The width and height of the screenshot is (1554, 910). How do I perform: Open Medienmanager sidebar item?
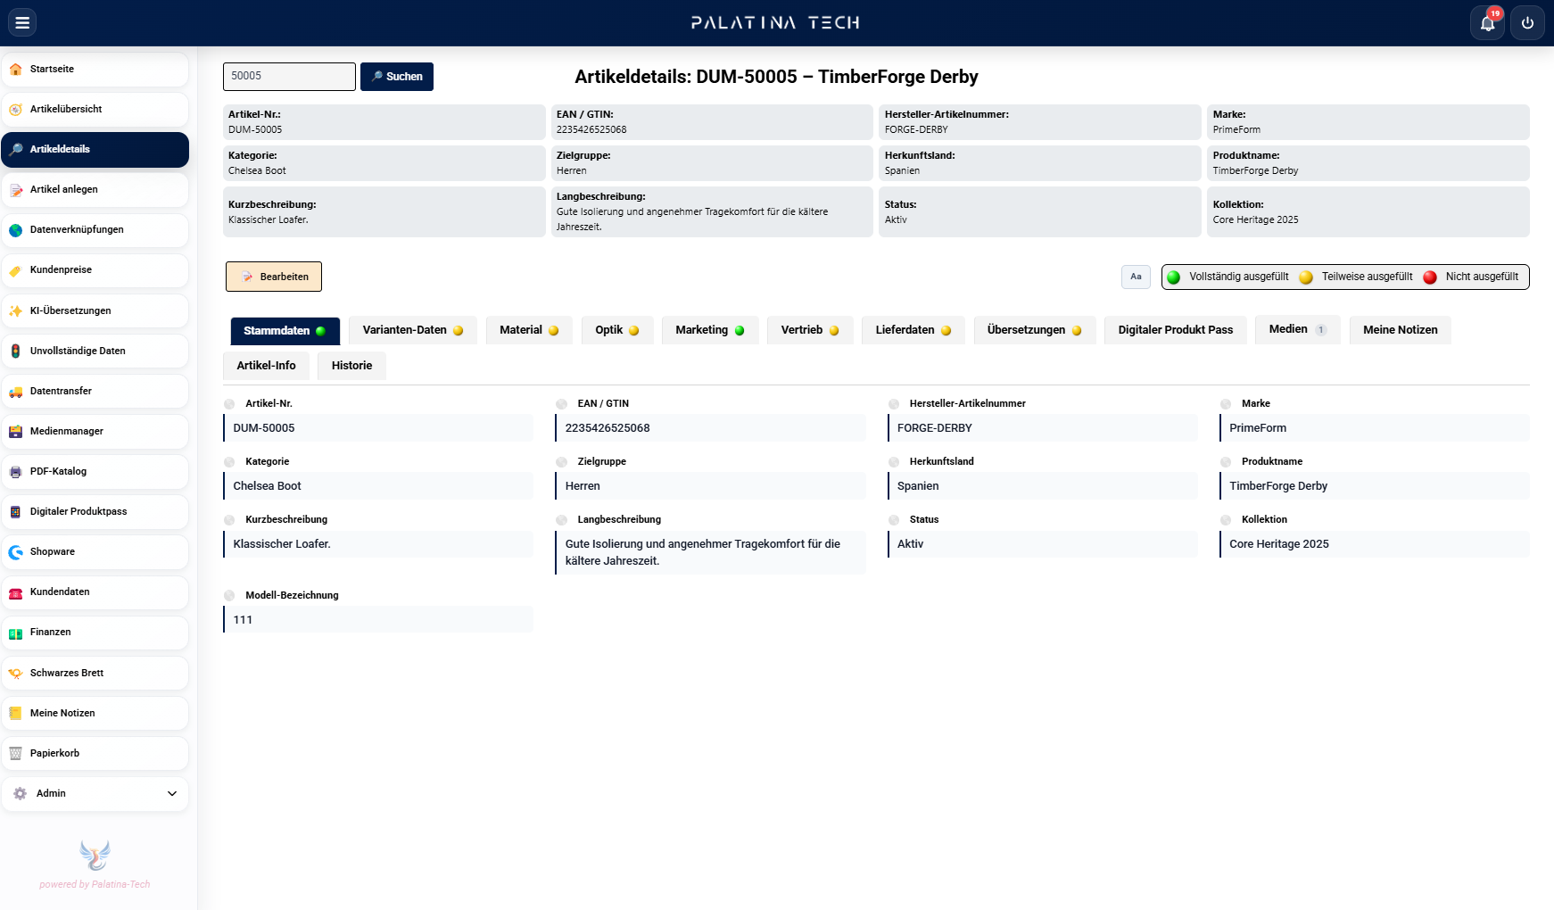(x=95, y=432)
